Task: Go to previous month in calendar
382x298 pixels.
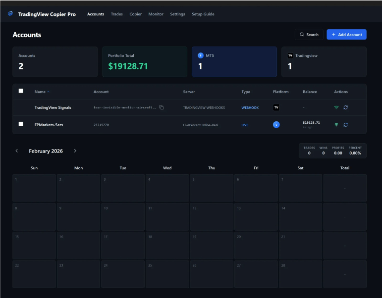Action: click(17, 151)
